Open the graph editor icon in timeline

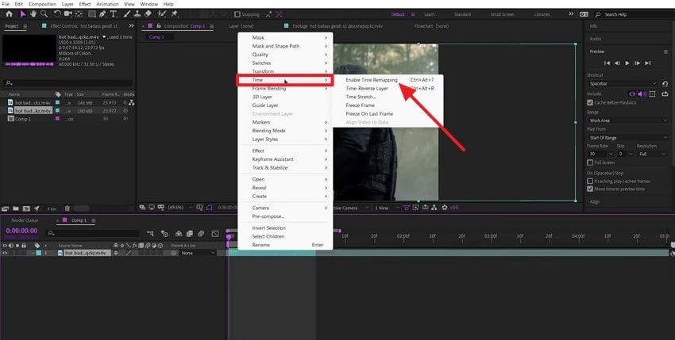[215, 233]
